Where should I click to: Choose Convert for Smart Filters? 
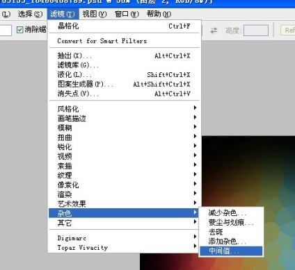click(x=124, y=41)
